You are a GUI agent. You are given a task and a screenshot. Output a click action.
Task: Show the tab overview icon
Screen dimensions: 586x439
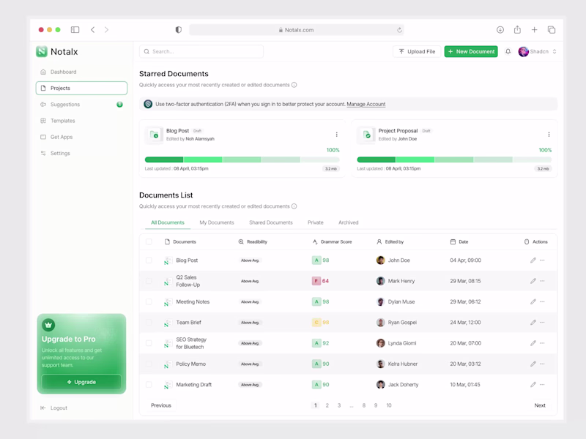point(552,29)
